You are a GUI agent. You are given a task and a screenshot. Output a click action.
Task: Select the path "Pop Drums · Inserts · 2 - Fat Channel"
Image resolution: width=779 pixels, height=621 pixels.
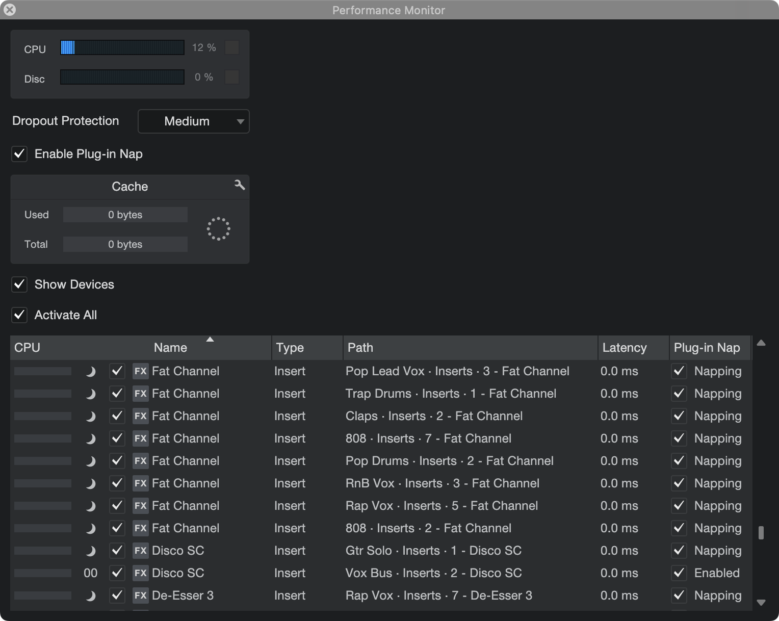tap(450, 461)
